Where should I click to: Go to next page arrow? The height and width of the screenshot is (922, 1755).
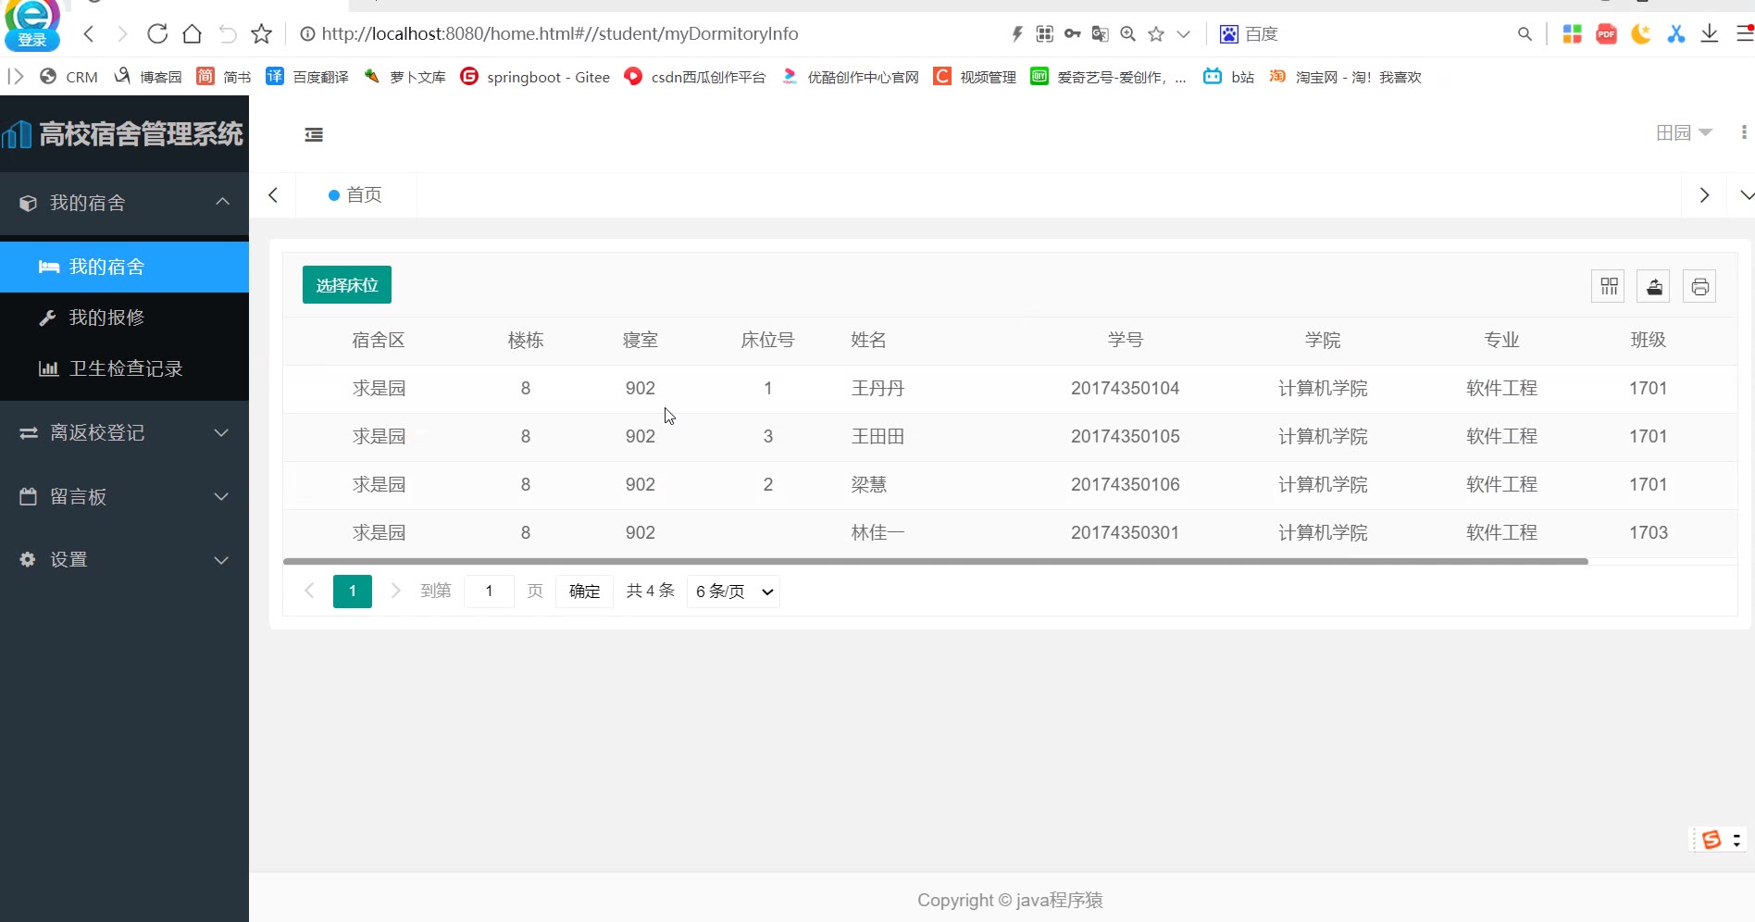pos(395,591)
